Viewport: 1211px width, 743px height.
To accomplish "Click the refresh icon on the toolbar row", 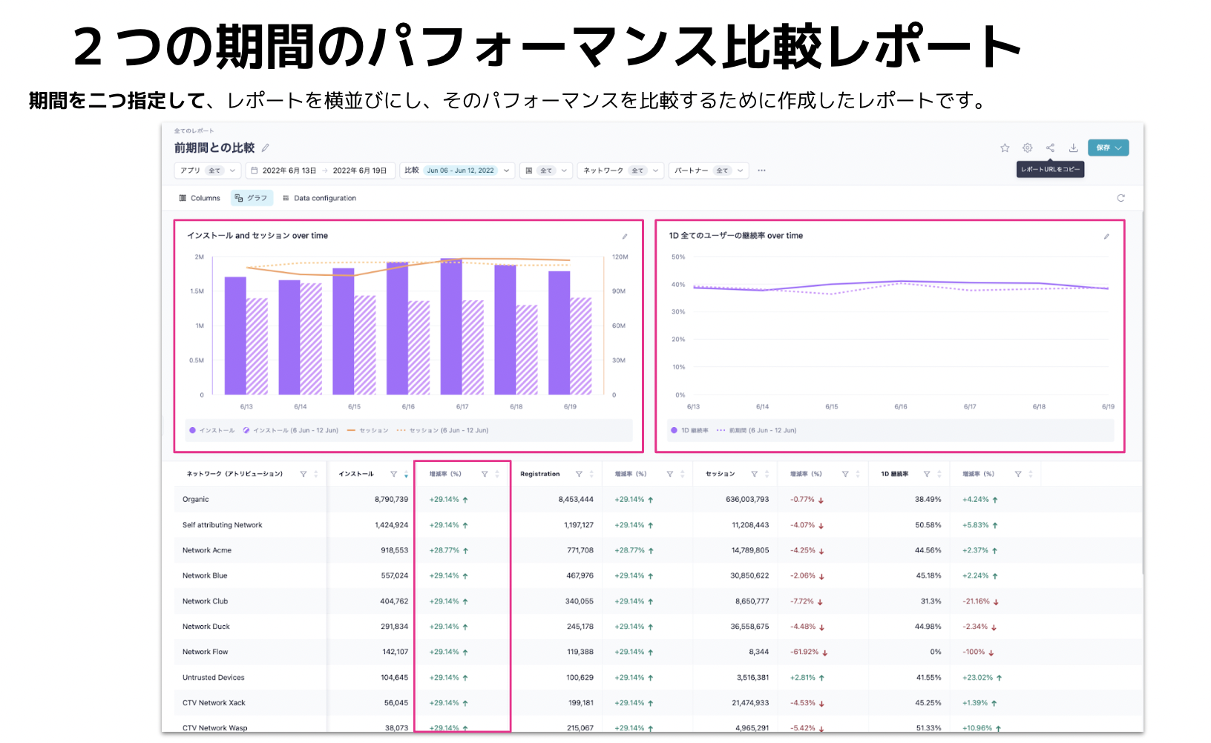I will 1120,198.
